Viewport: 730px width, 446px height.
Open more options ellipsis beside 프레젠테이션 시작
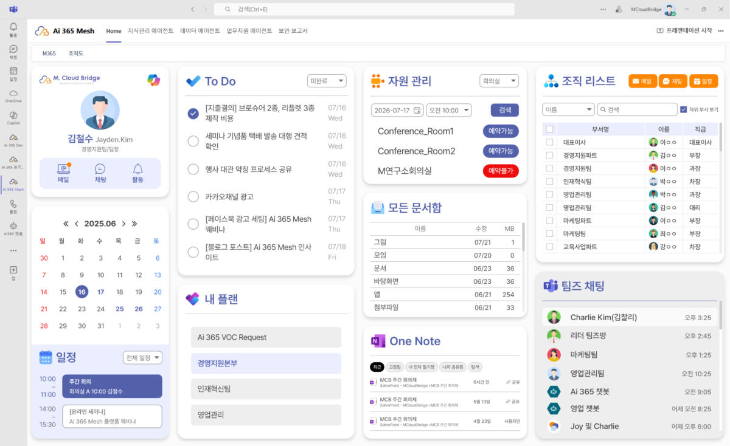pos(721,30)
